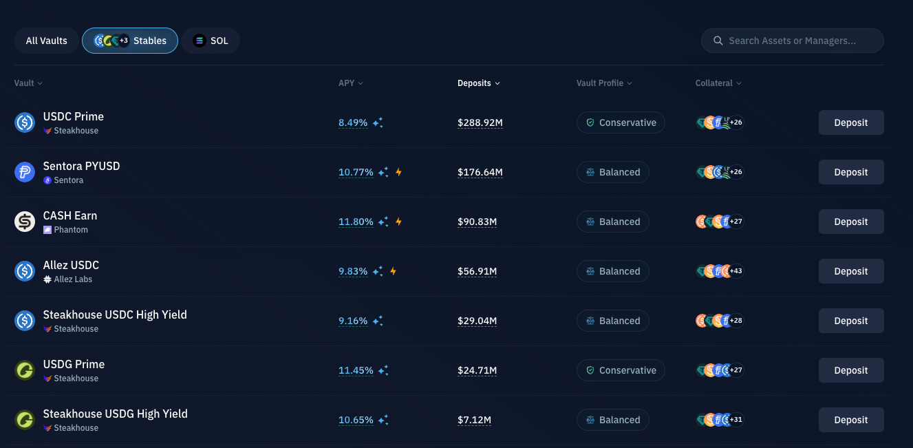Viewport: 913px width, 448px height.
Task: Click the sparkle icon beside 8.49% APY
Action: [x=378, y=122]
